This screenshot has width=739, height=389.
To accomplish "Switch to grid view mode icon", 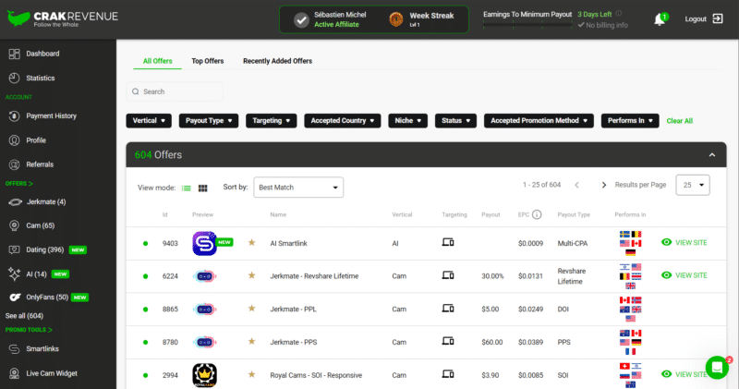I will [x=203, y=188].
